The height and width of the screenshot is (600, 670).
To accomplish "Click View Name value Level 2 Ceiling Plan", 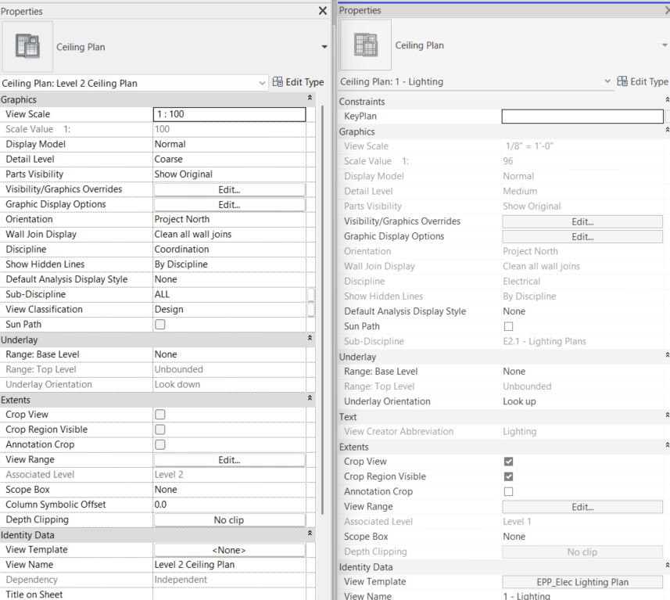I will [230, 565].
